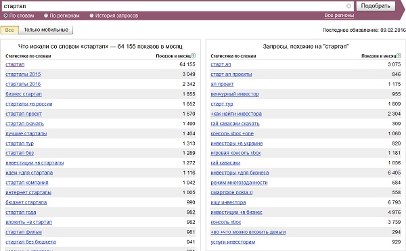Viewport: 406px width, 251px height.
Task: Open the 'Все регионы' region selector
Action: pos(339,16)
